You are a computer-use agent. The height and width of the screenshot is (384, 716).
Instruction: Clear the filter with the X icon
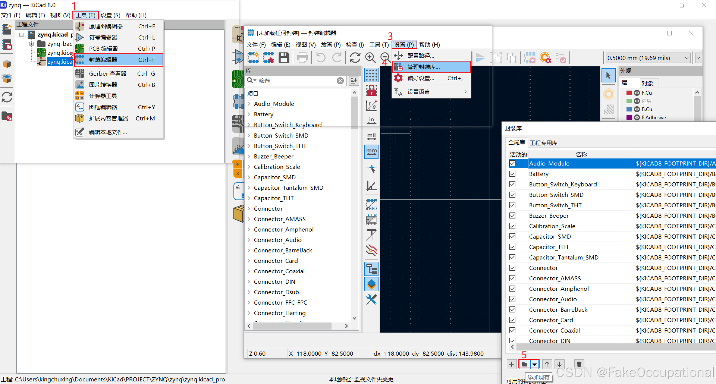340,81
